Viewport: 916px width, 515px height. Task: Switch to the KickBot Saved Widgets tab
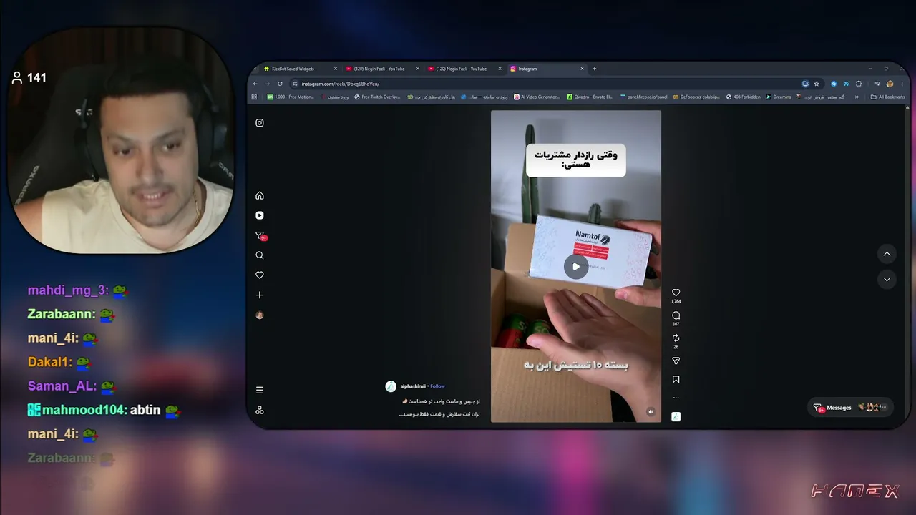coord(300,69)
